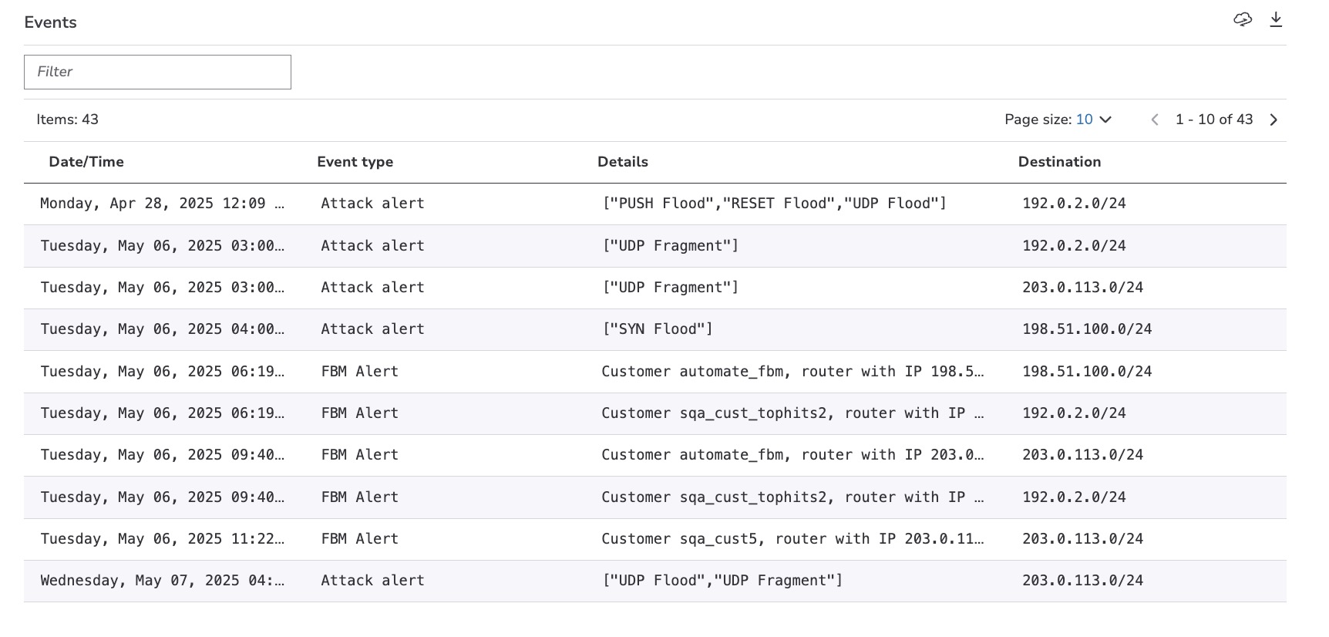This screenshot has height=637, width=1329.
Task: Open the PUSH Flood, RESET Flood details cell
Action: point(773,204)
